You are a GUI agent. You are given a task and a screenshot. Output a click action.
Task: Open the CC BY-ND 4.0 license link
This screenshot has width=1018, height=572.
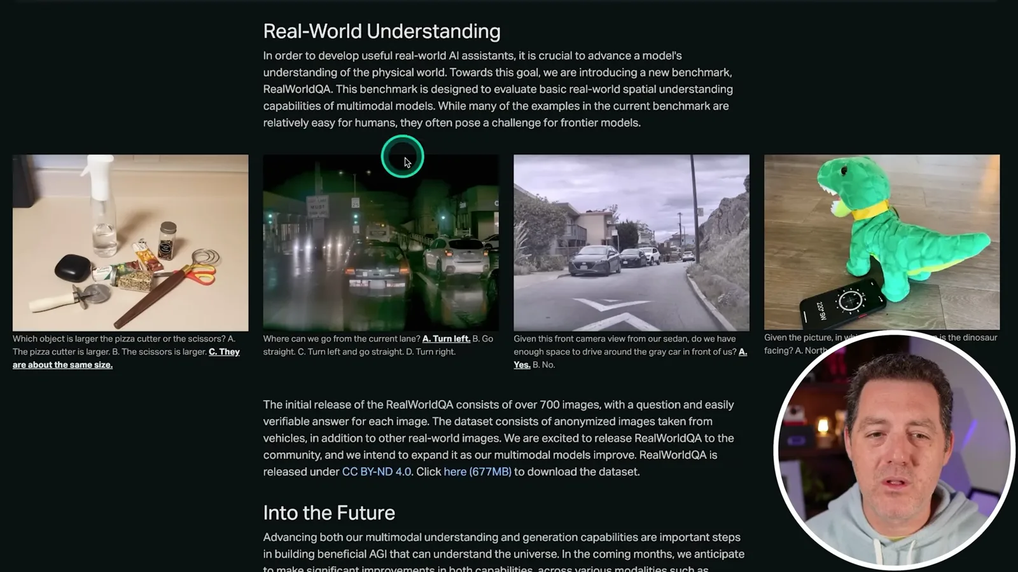(x=377, y=472)
